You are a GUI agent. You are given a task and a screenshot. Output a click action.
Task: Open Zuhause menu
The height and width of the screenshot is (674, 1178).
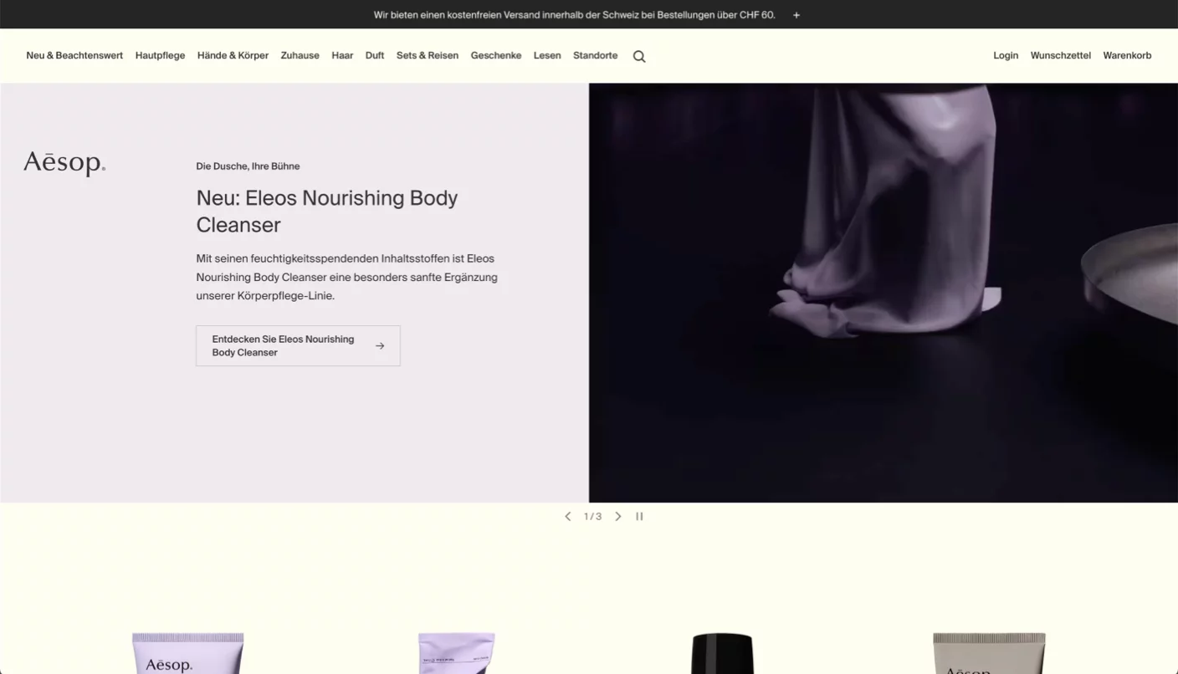click(x=300, y=56)
